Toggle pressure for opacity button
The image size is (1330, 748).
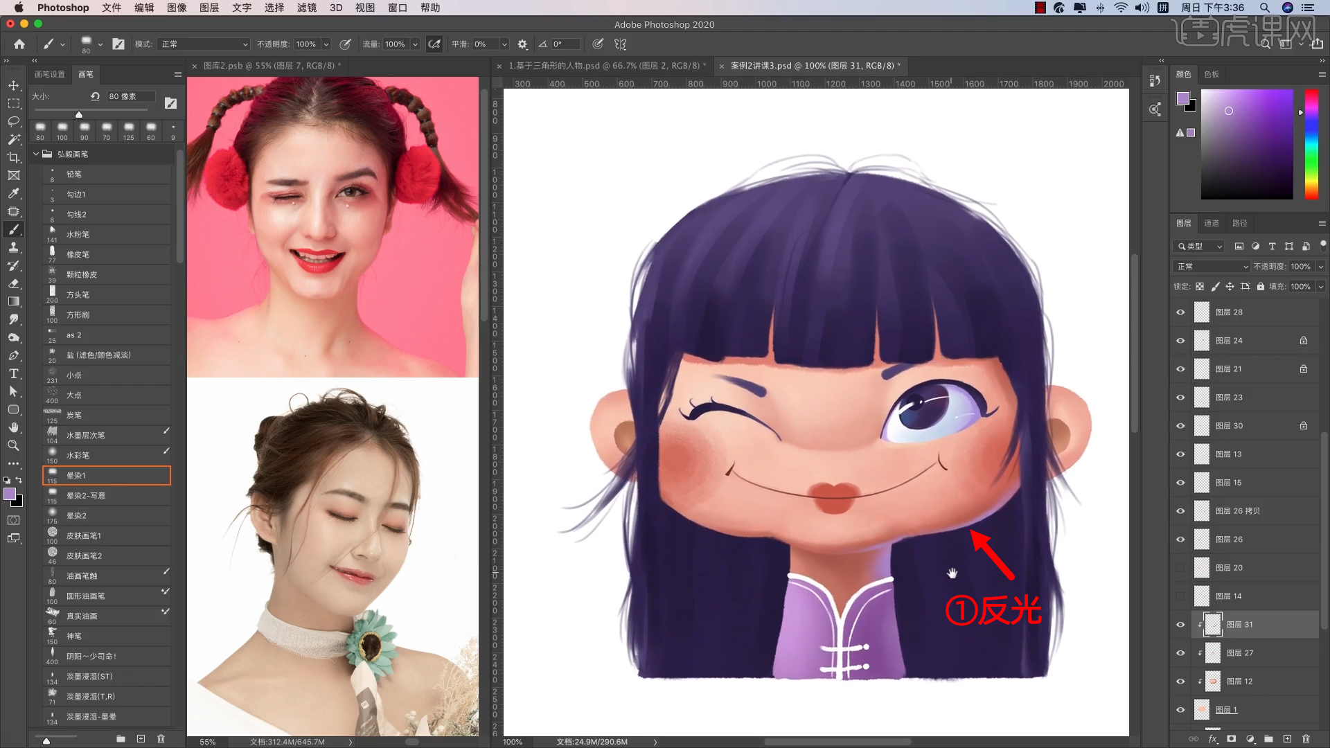[x=345, y=44]
